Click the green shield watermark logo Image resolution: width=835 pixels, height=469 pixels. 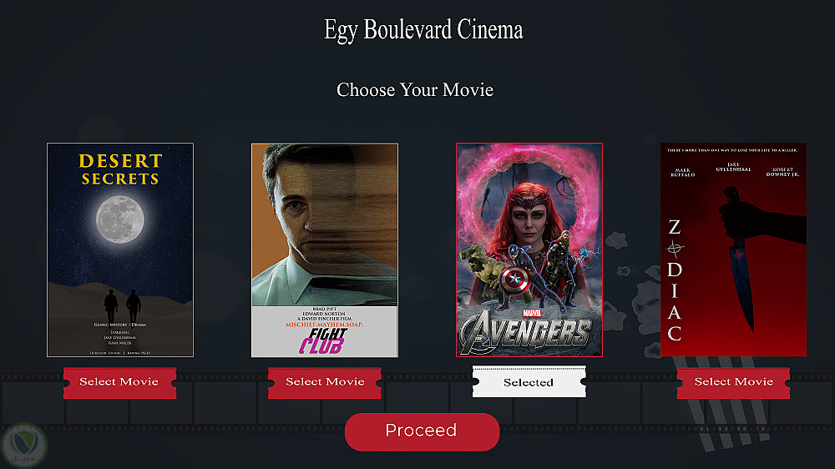[24, 446]
